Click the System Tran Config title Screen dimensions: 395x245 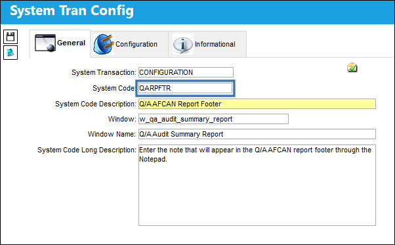(72, 11)
